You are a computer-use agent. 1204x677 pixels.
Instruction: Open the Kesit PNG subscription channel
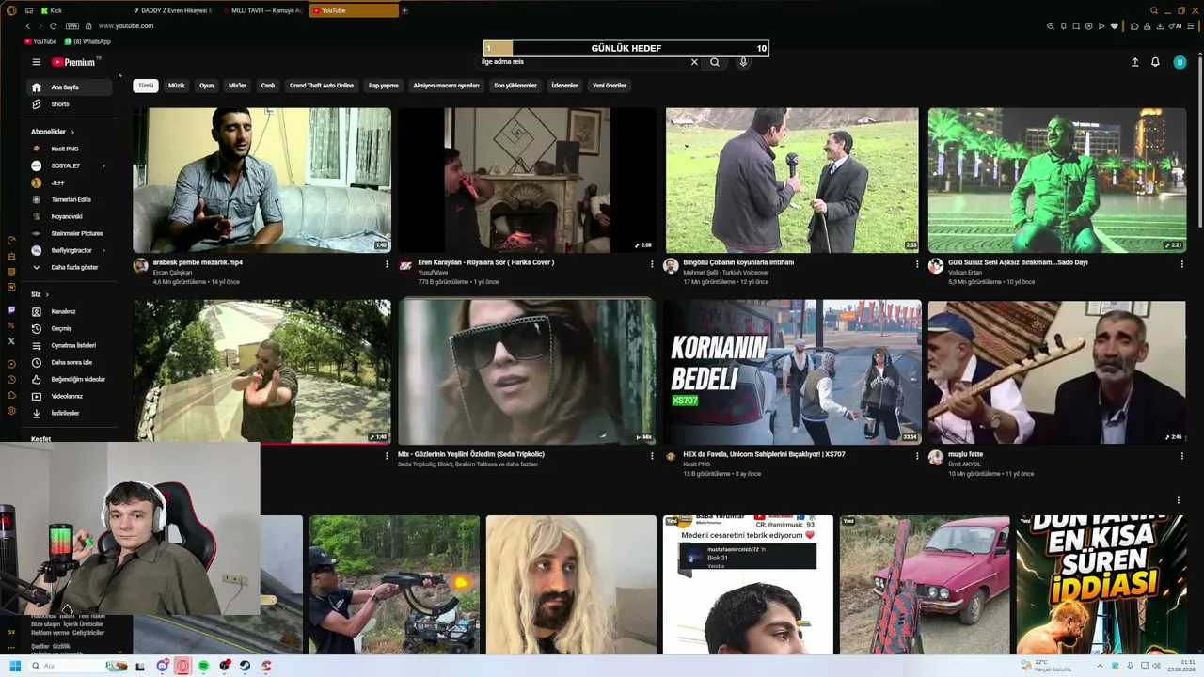click(x=71, y=149)
